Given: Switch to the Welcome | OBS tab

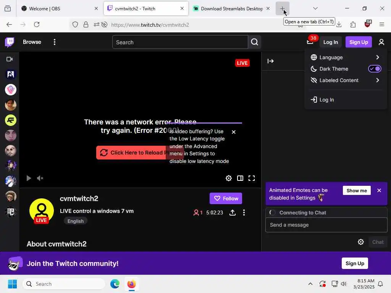Looking at the screenshot, I should pos(60,8).
